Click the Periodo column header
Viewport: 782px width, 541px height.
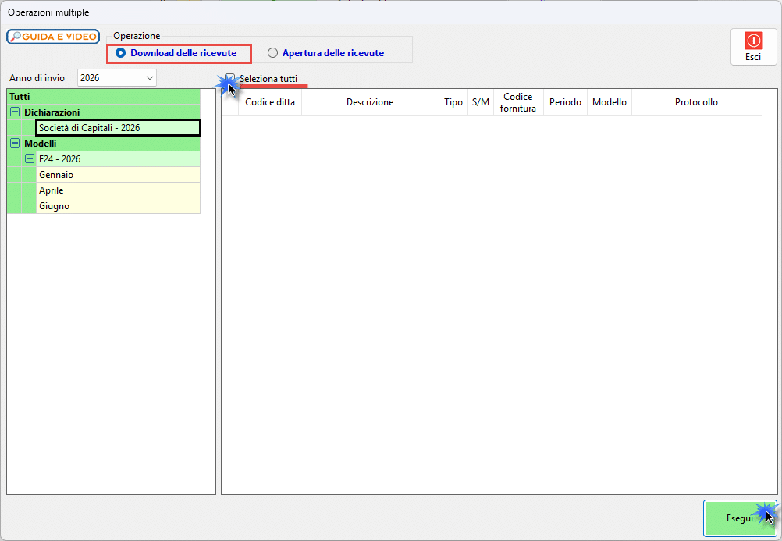click(566, 102)
